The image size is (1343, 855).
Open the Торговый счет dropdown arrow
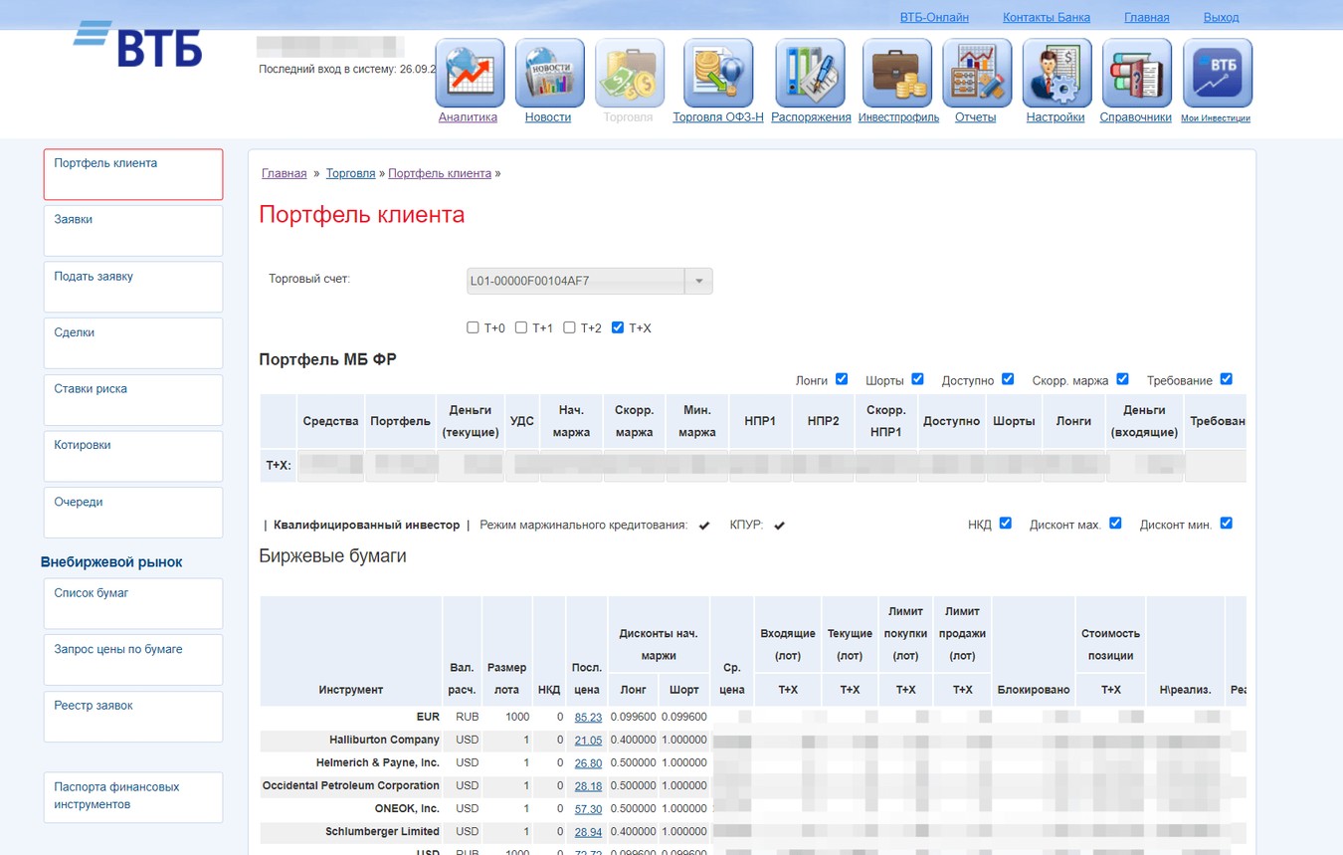[x=698, y=282]
